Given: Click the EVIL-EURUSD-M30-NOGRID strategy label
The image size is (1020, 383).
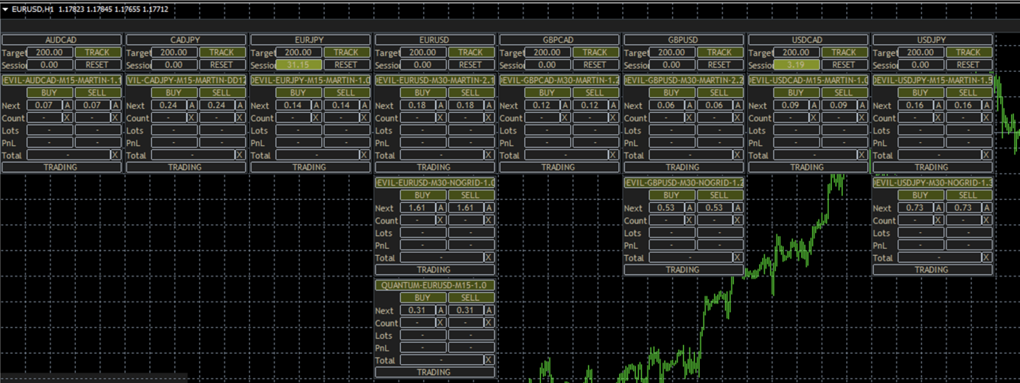Looking at the screenshot, I should point(435,182).
